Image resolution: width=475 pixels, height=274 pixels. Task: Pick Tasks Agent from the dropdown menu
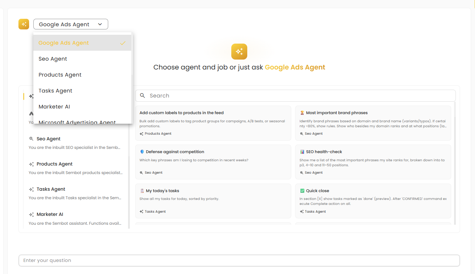pyautogui.click(x=82, y=91)
